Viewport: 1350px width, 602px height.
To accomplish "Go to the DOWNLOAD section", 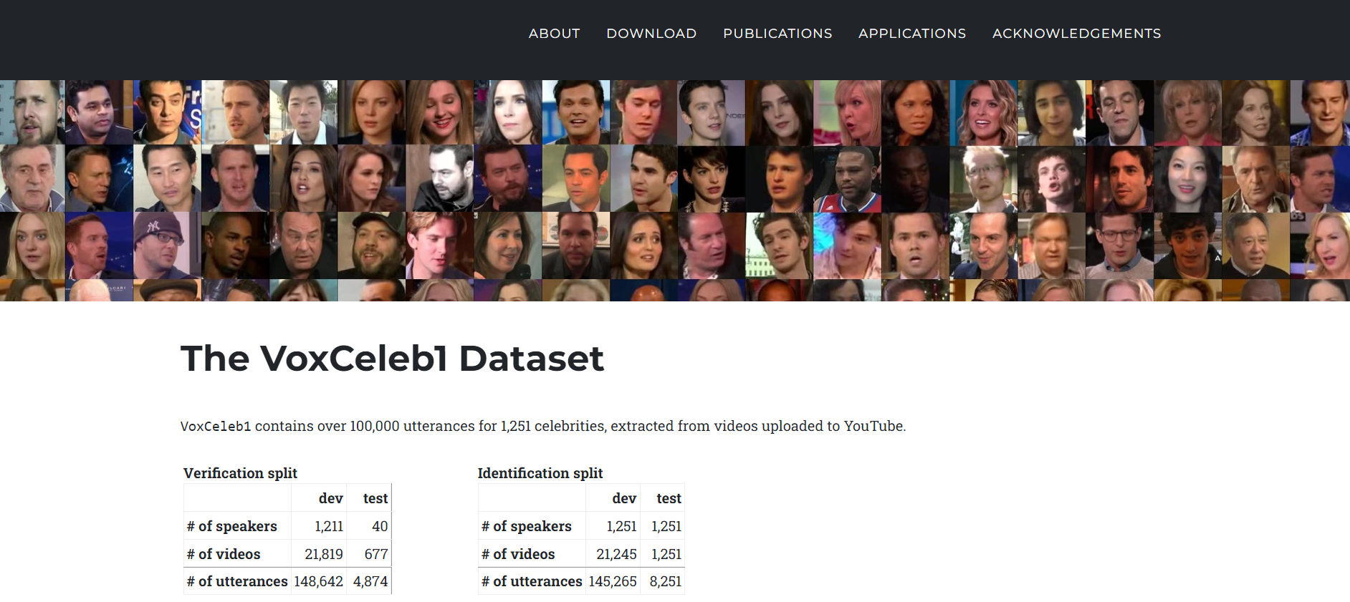I will pyautogui.click(x=651, y=34).
